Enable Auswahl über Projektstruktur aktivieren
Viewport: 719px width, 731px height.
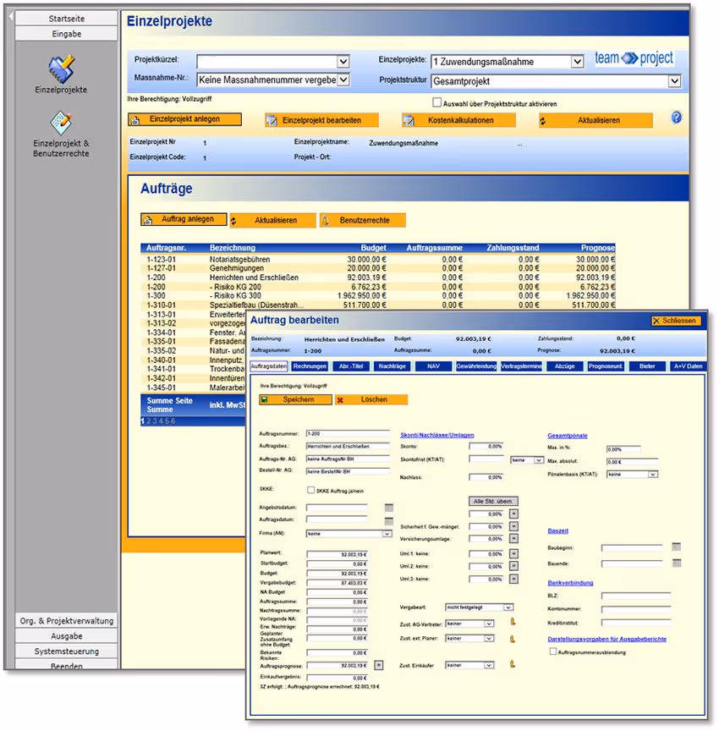[436, 102]
